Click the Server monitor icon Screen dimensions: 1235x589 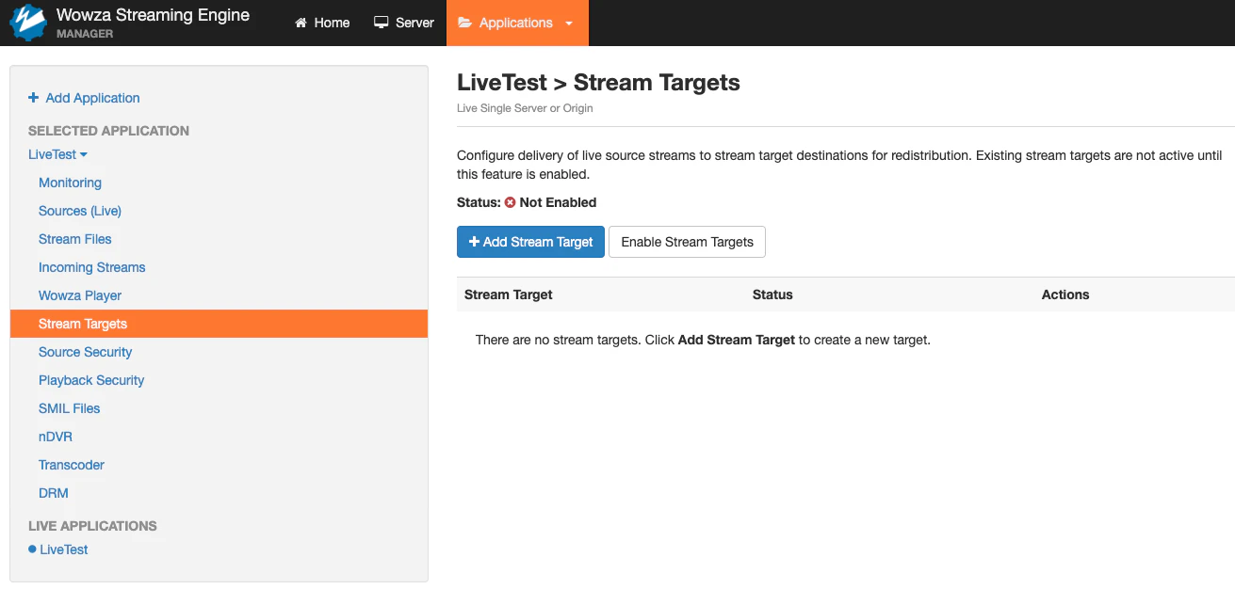click(382, 23)
